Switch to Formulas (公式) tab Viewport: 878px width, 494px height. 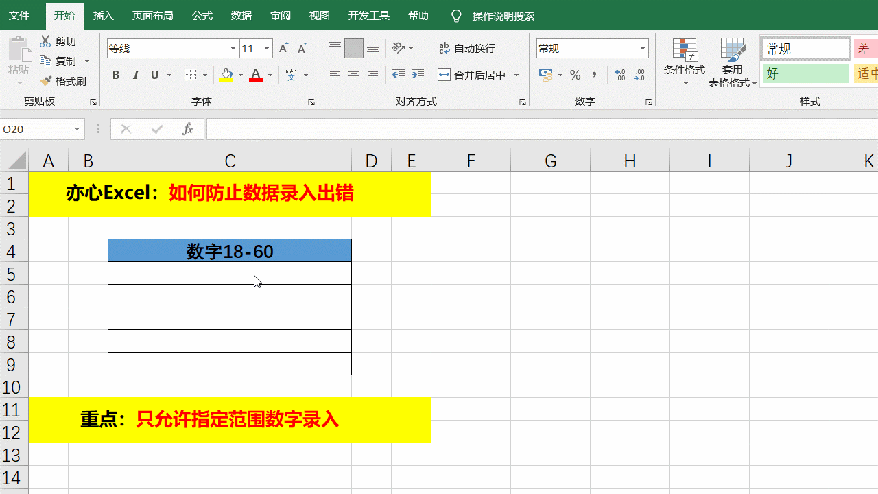(x=202, y=16)
